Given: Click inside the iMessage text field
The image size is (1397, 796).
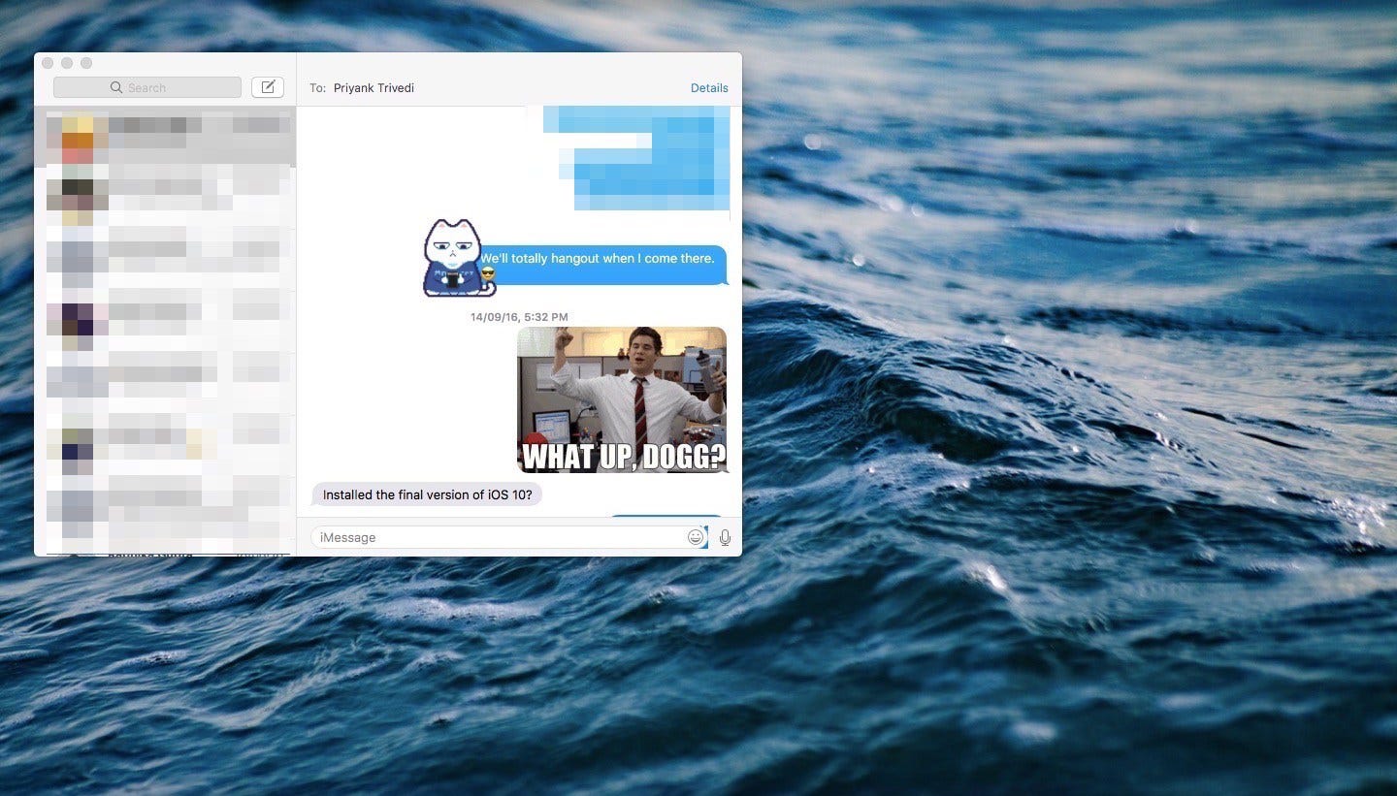Looking at the screenshot, I should point(485,536).
